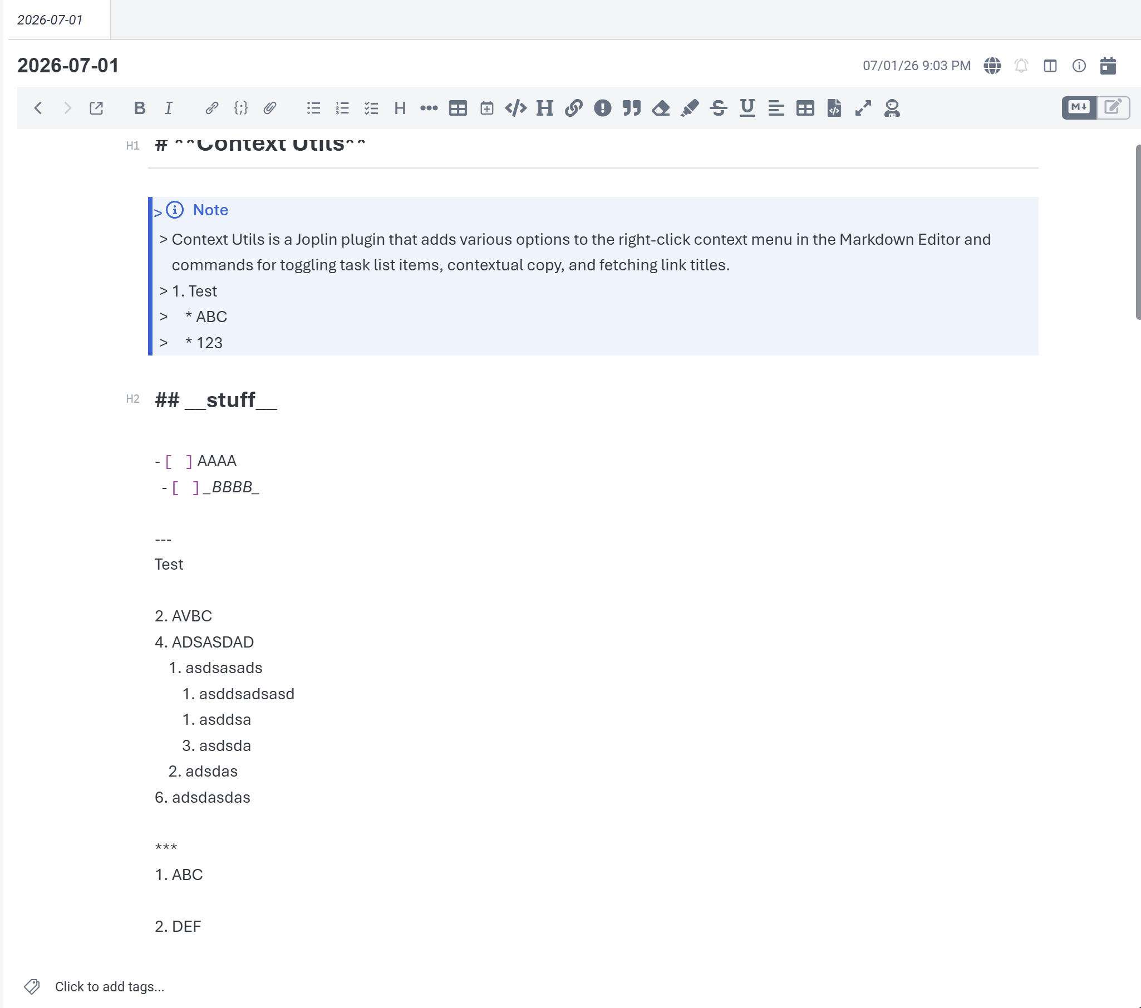Screen dimensions: 1141x1008
Task: Insert a bulleted list
Action: tap(313, 108)
